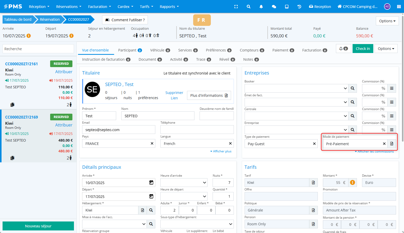Open the apps grid icon
The height and width of the screenshot is (233, 404).
[399, 7]
